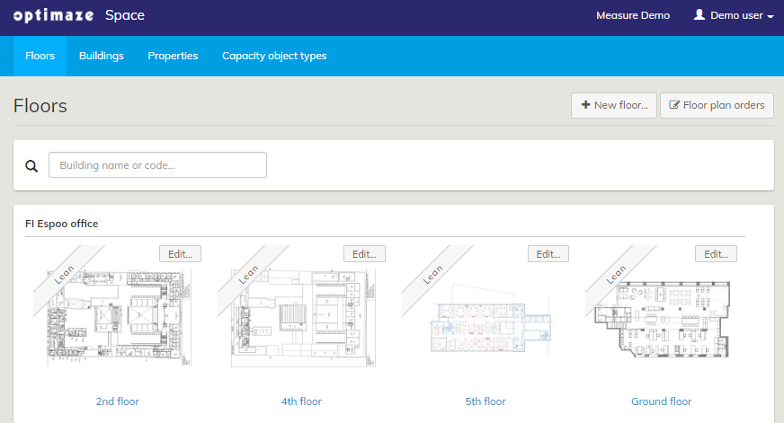The image size is (784, 423).
Task: Select the Capacity object types tab
Action: pyautogui.click(x=274, y=56)
